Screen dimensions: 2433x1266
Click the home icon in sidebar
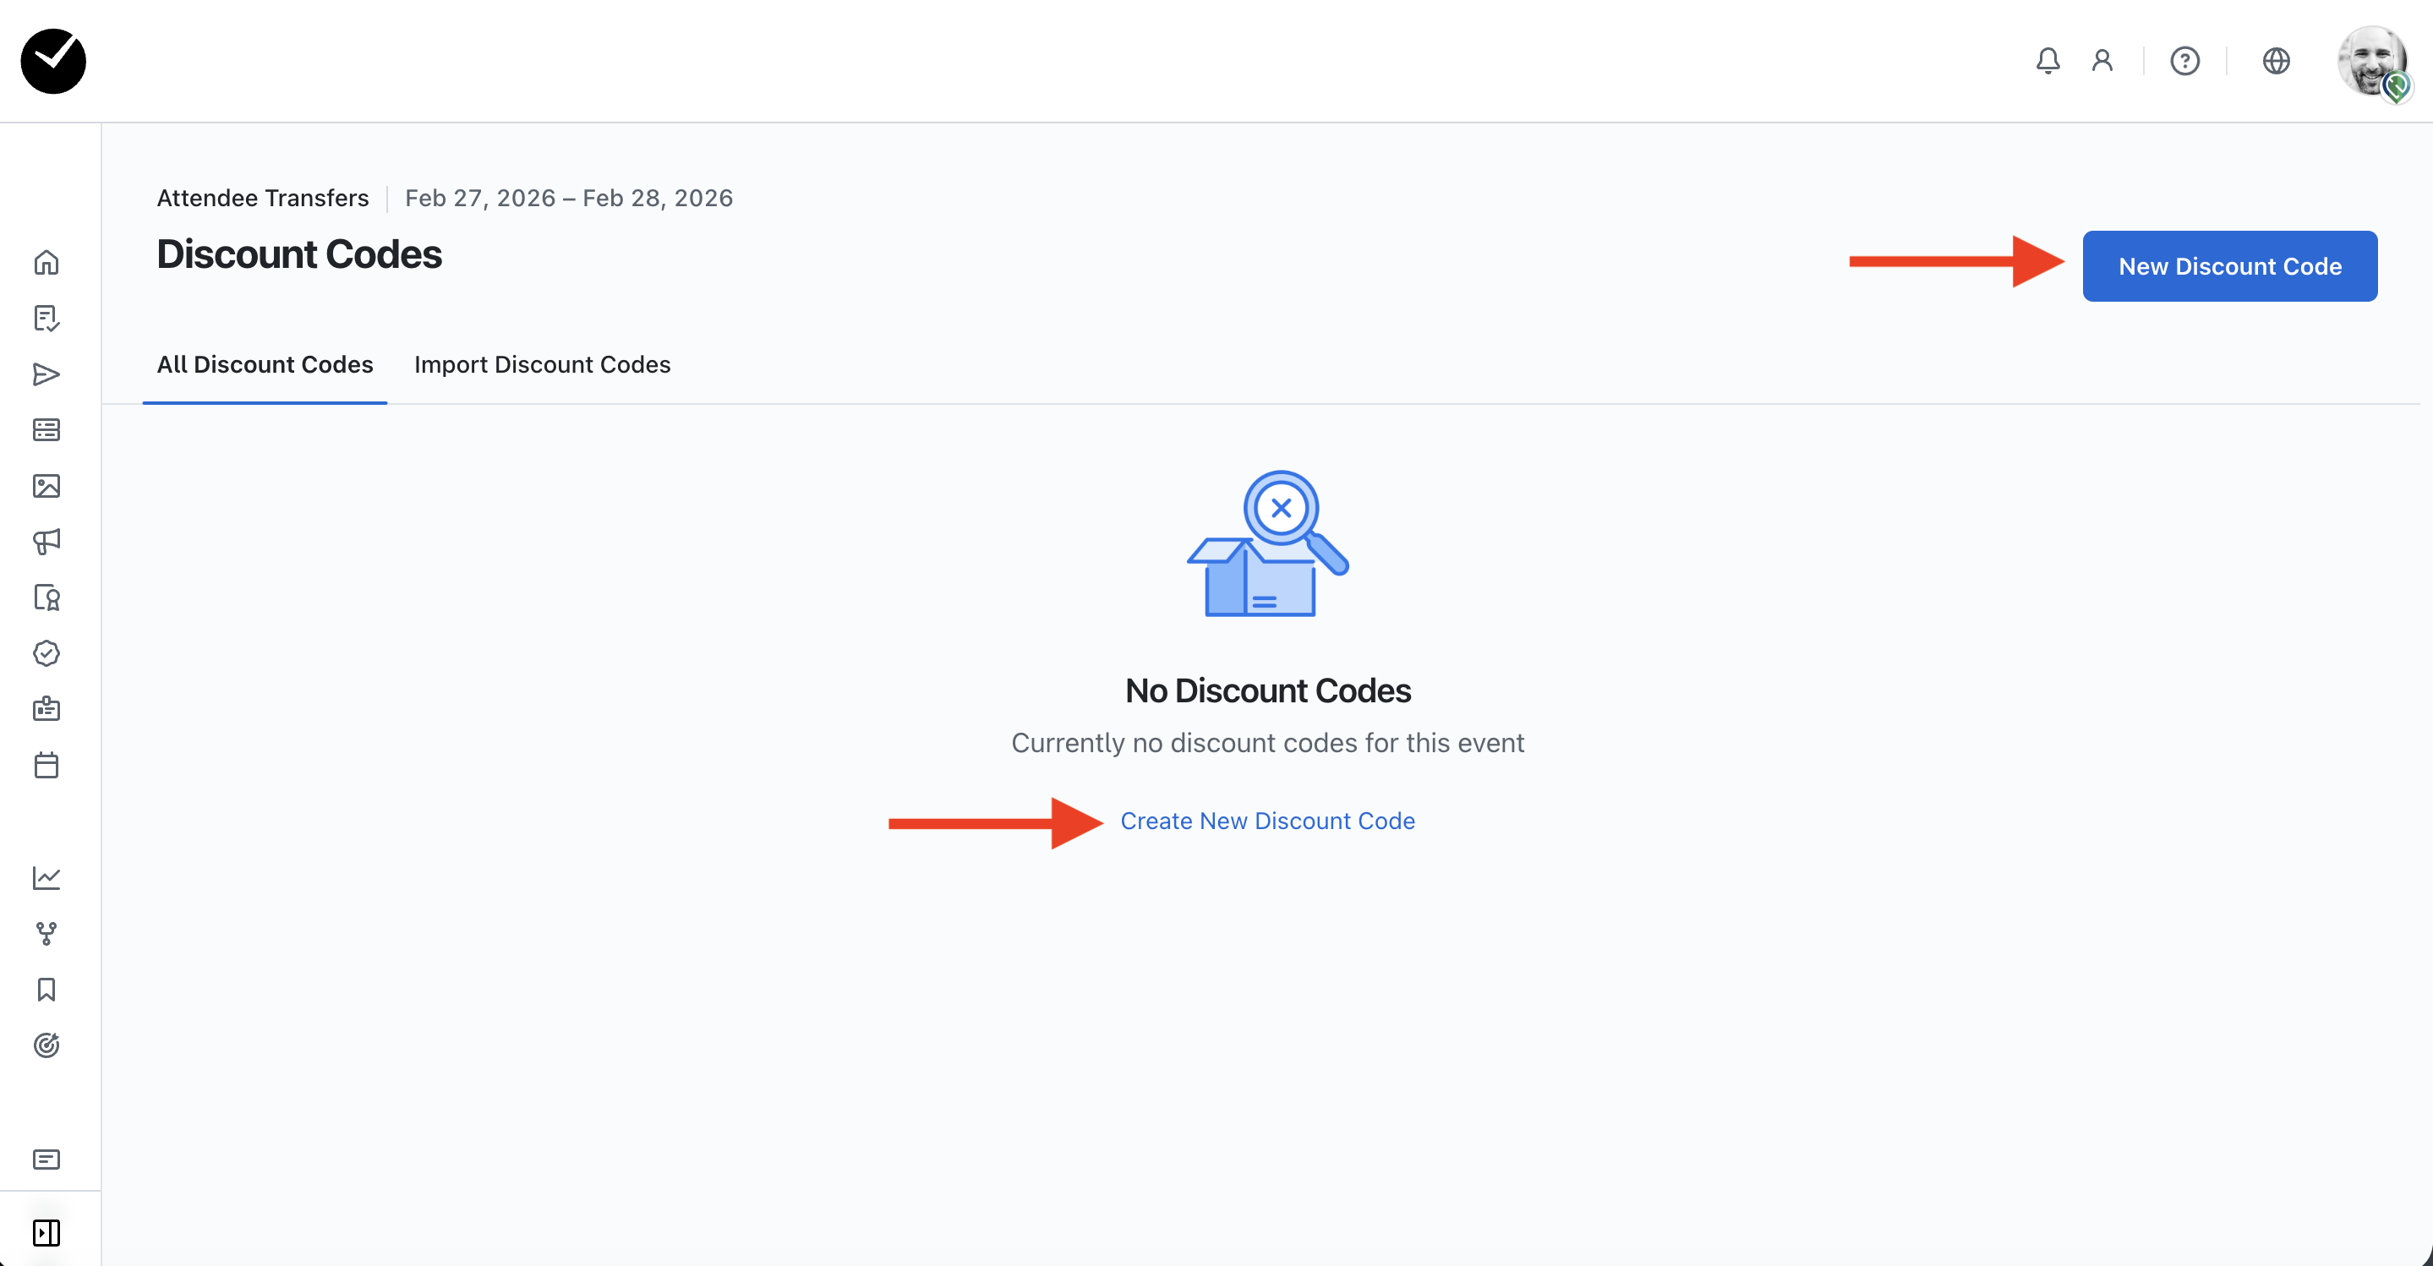pos(46,263)
